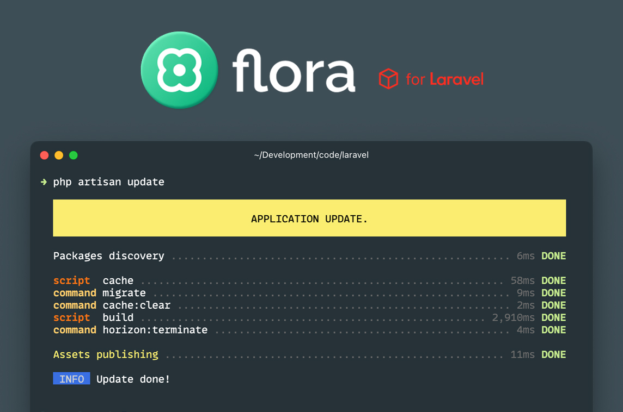623x412 pixels.
Task: Click DONE on the script cache row
Action: (x=554, y=281)
